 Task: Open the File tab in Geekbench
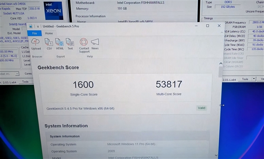coord(34,33)
